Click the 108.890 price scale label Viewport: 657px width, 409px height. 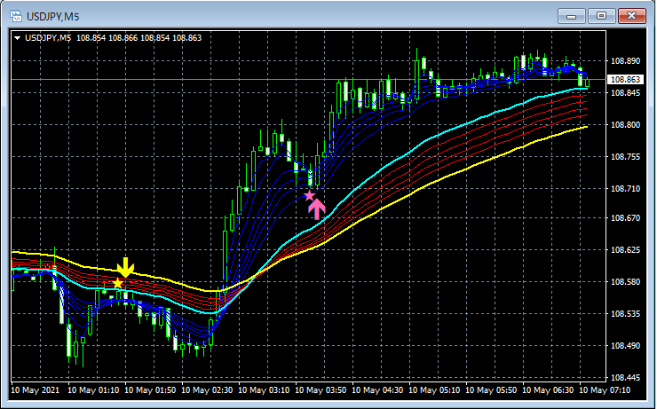click(x=625, y=61)
